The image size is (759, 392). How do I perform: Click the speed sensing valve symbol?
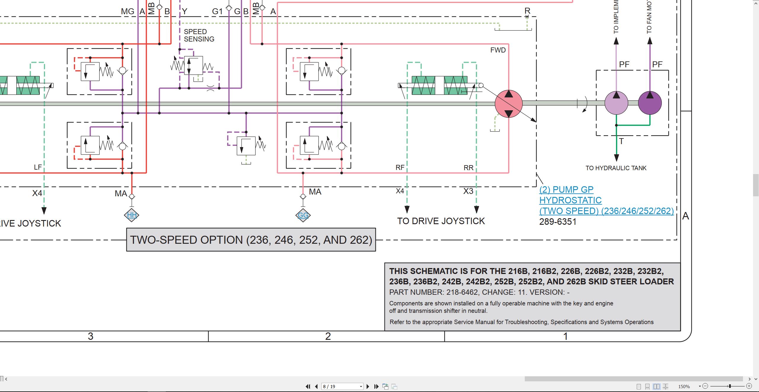pyautogui.click(x=193, y=66)
